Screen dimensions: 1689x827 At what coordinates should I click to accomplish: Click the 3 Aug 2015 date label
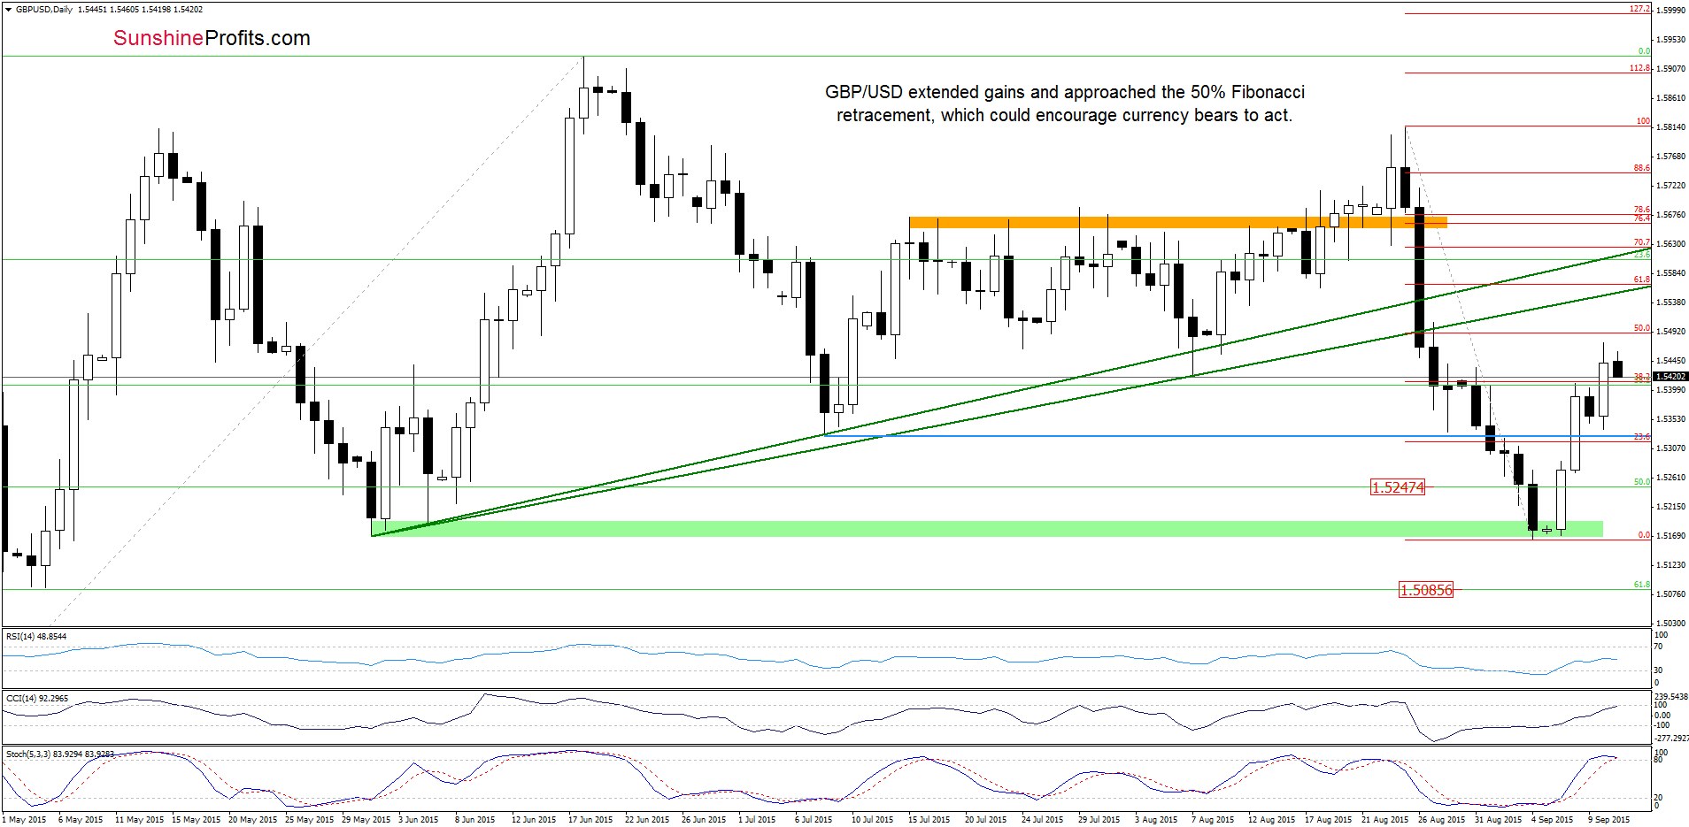1156,820
